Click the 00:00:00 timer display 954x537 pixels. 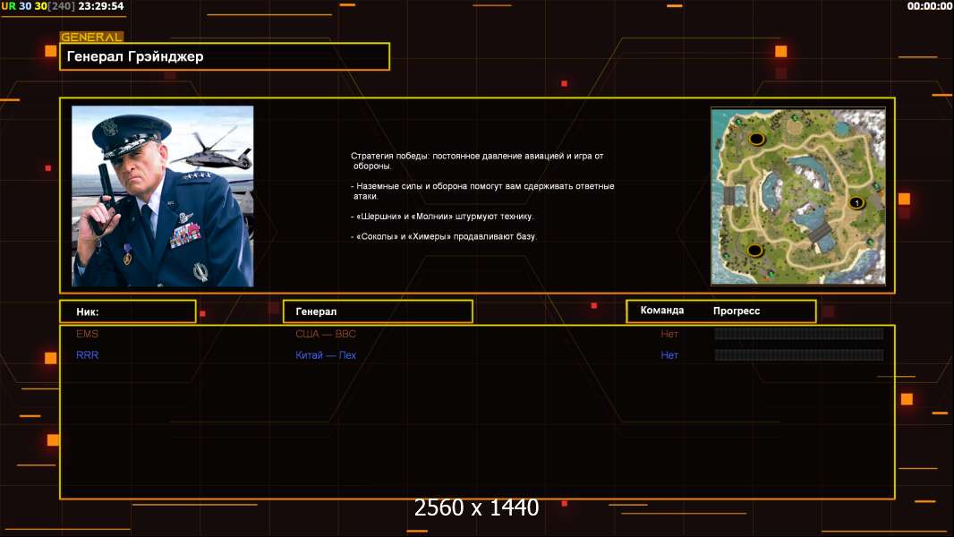pyautogui.click(x=929, y=6)
